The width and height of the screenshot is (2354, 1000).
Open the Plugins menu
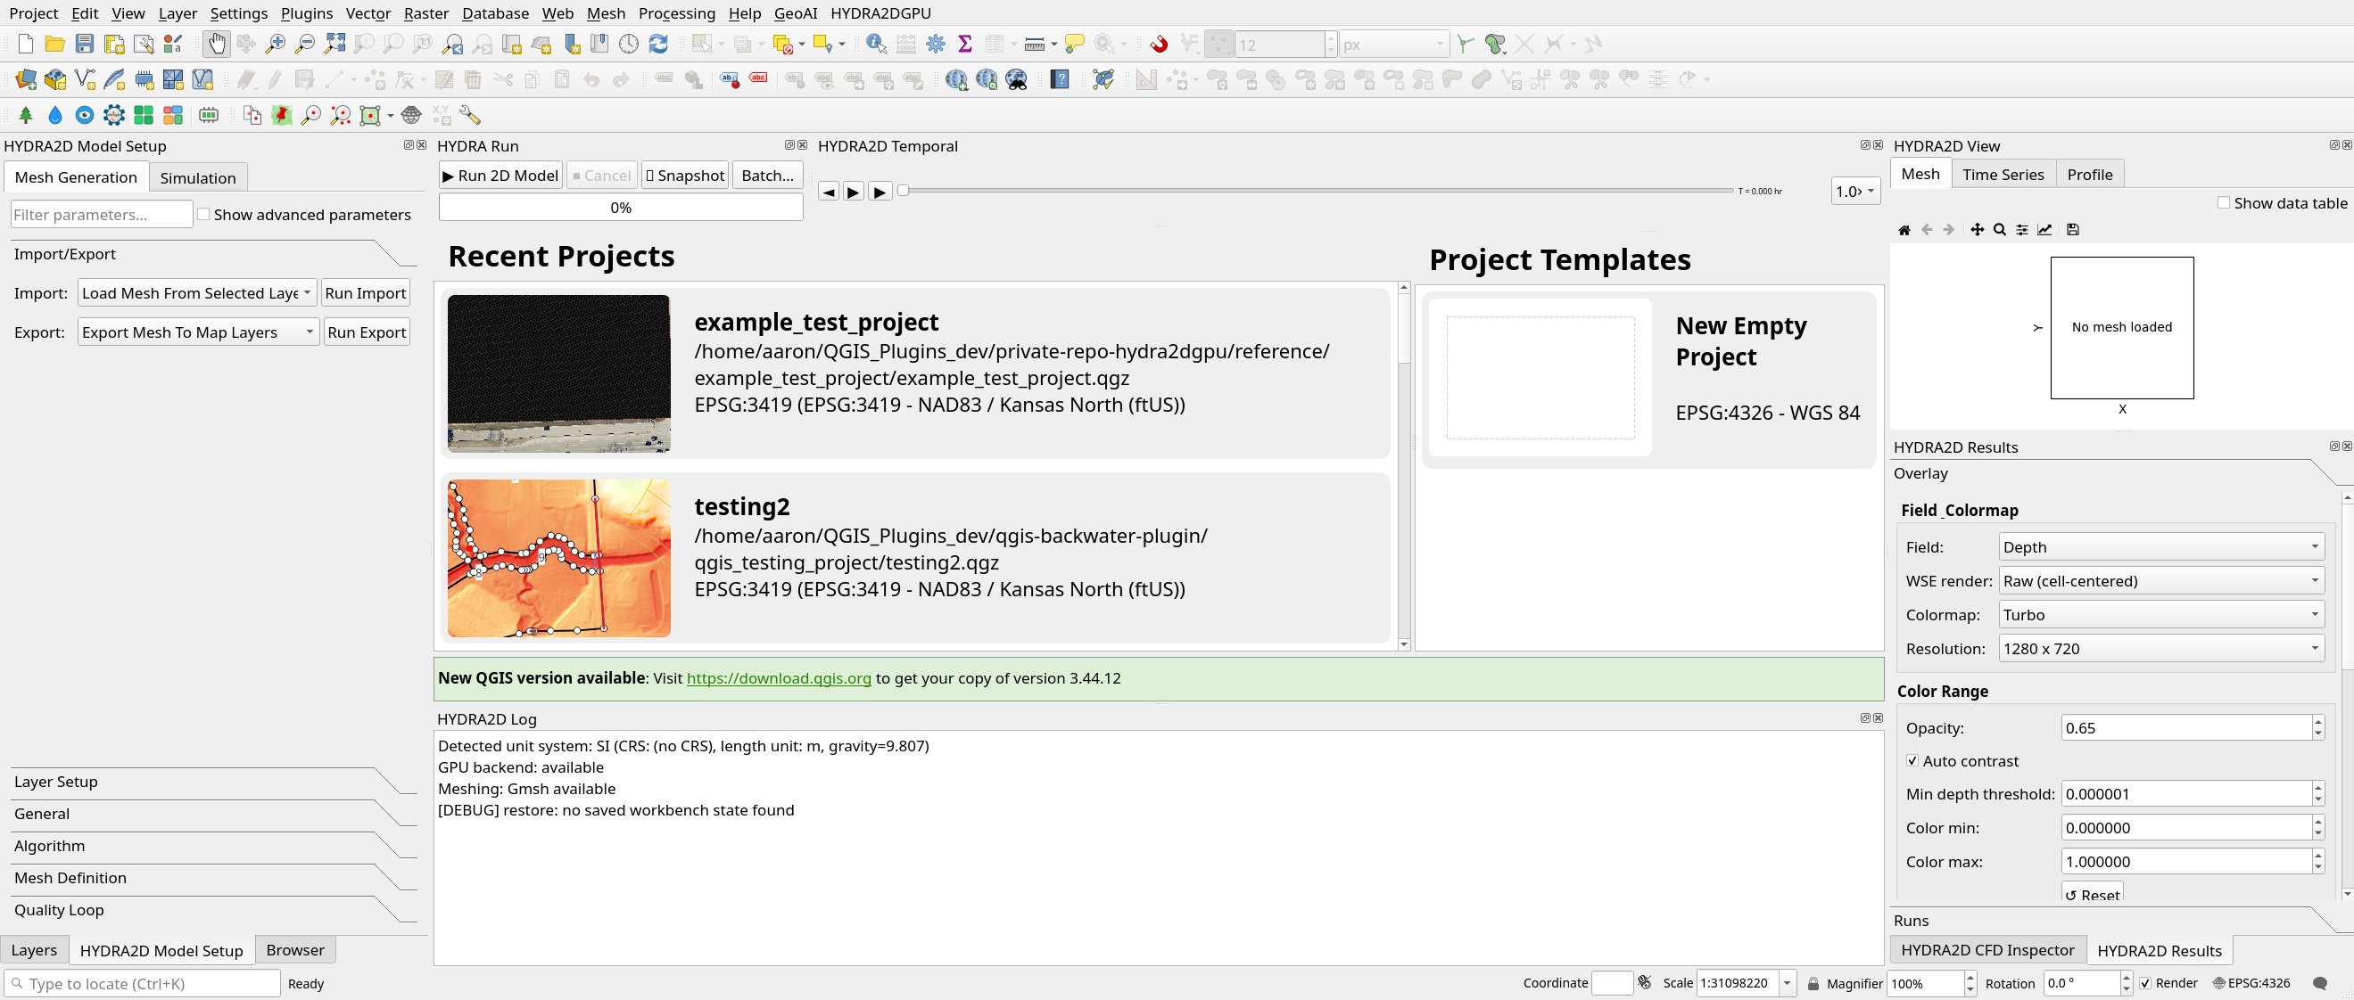[x=306, y=12]
